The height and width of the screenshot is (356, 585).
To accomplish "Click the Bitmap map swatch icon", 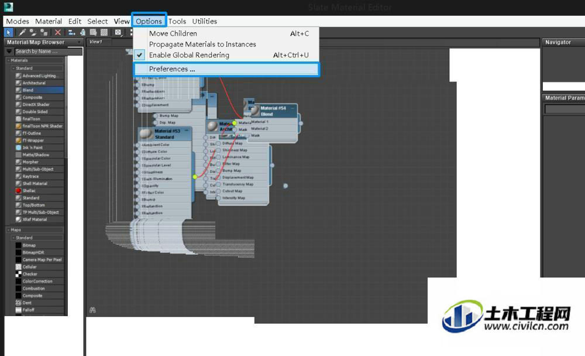I will pyautogui.click(x=18, y=245).
